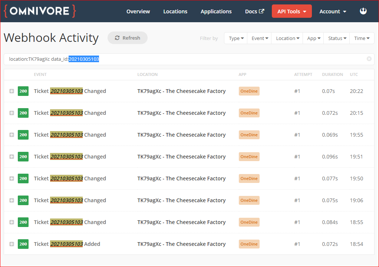The image size is (379, 267).
Task: Open the Docs link
Action: [x=251, y=11]
